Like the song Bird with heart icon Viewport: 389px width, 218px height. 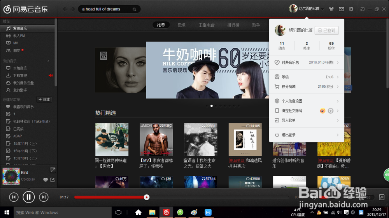point(46,180)
